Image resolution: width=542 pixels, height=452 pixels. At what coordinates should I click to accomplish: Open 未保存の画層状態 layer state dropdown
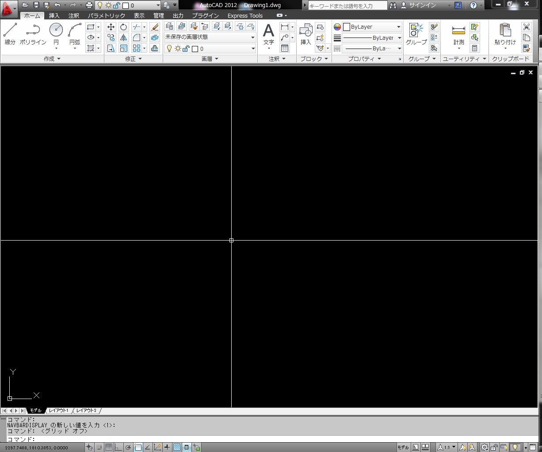tap(210, 38)
